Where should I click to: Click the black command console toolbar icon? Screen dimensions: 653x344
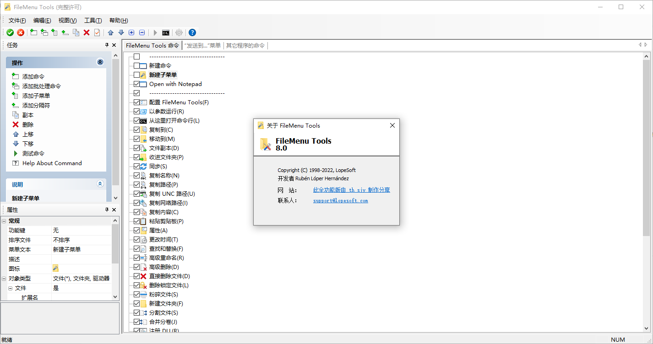(166, 32)
